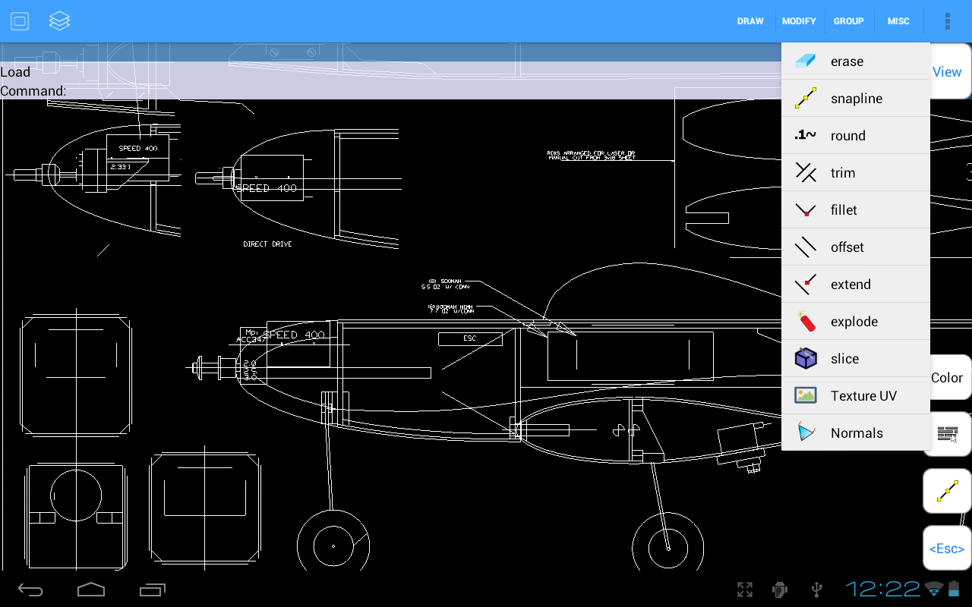Toggle the snapline button on right sidebar

(947, 492)
